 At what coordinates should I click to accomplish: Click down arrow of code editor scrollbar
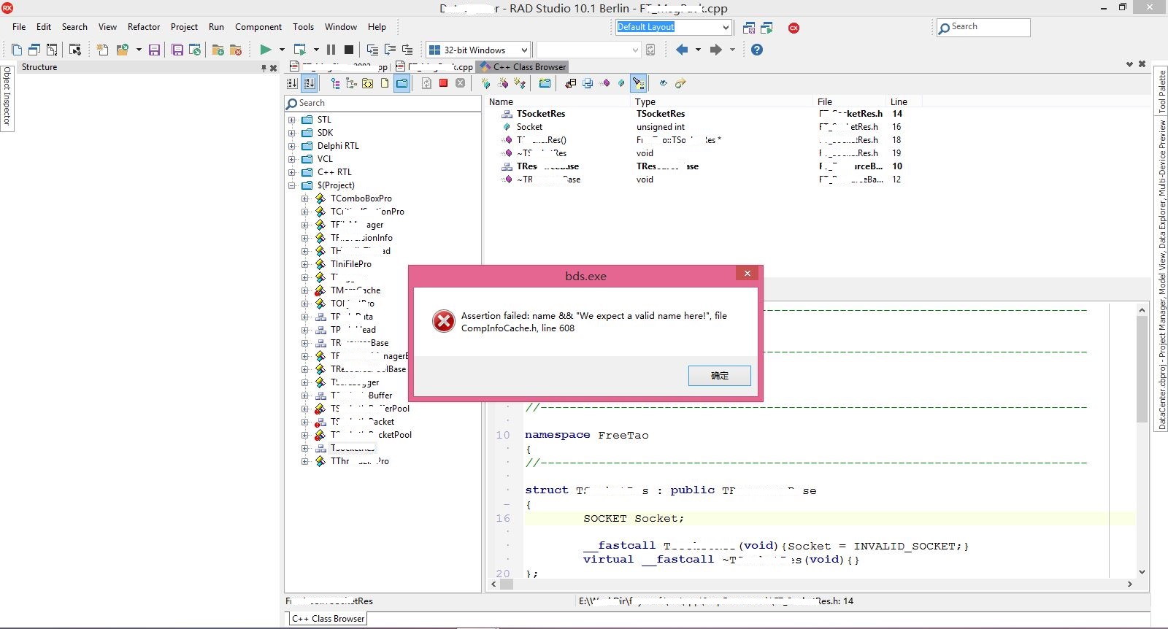1142,572
